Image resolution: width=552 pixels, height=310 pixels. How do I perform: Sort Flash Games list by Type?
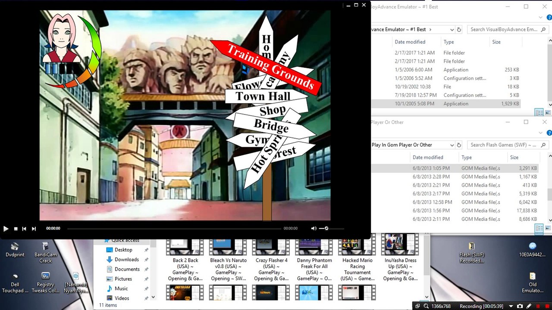tap(467, 158)
